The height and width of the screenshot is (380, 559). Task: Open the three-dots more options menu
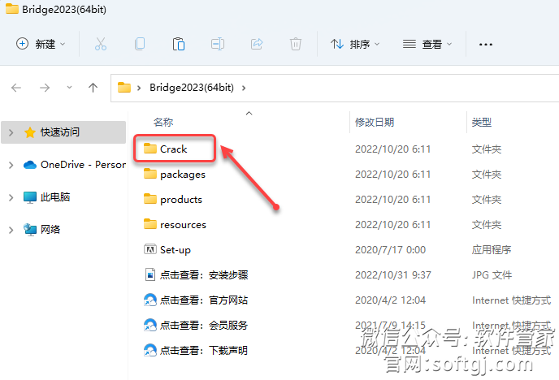click(486, 45)
